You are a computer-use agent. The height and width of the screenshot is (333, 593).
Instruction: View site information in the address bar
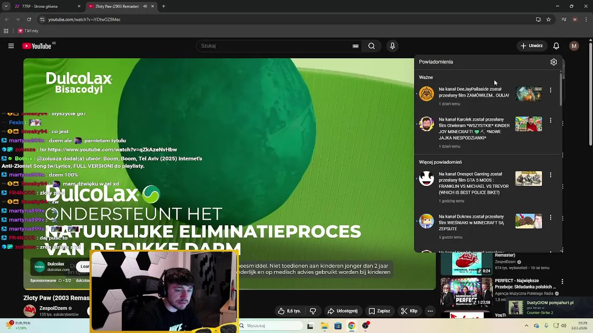tap(42, 19)
